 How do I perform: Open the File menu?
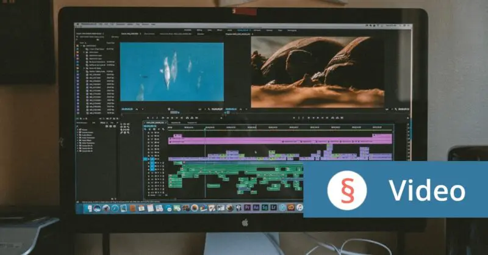tap(100, 24)
